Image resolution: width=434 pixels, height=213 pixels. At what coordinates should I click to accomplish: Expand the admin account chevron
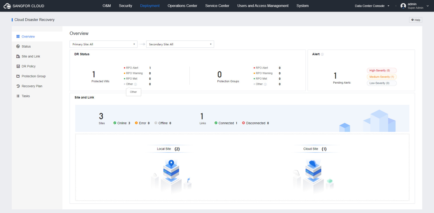[x=428, y=6]
